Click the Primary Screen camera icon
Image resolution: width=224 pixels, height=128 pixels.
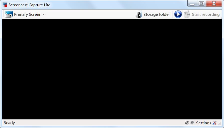[9, 14]
